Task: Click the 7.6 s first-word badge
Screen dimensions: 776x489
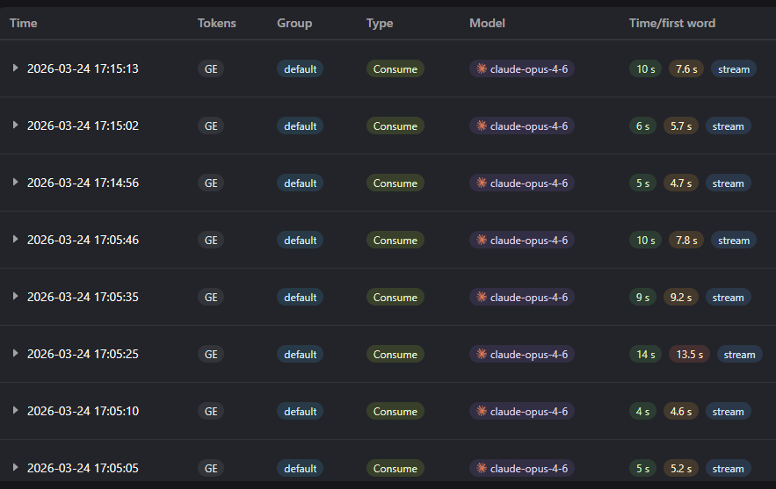Action: point(686,68)
